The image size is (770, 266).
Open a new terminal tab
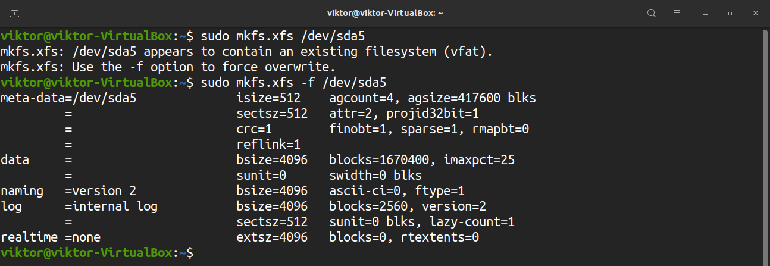click(x=15, y=12)
